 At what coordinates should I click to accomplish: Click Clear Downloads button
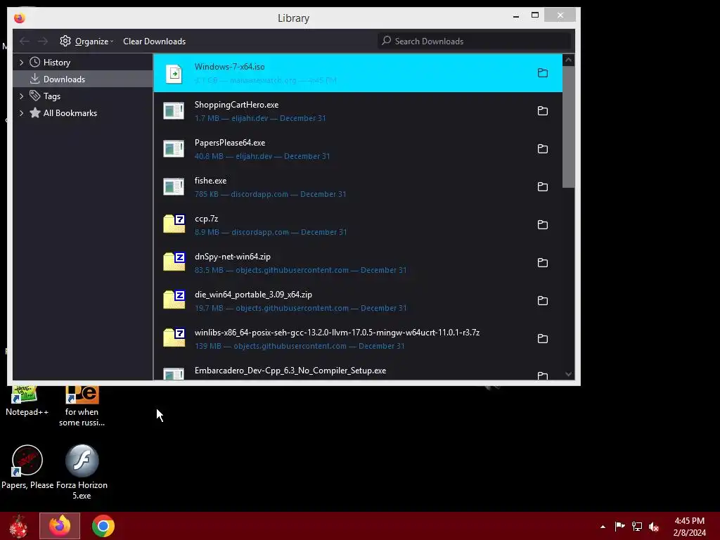pyautogui.click(x=154, y=41)
